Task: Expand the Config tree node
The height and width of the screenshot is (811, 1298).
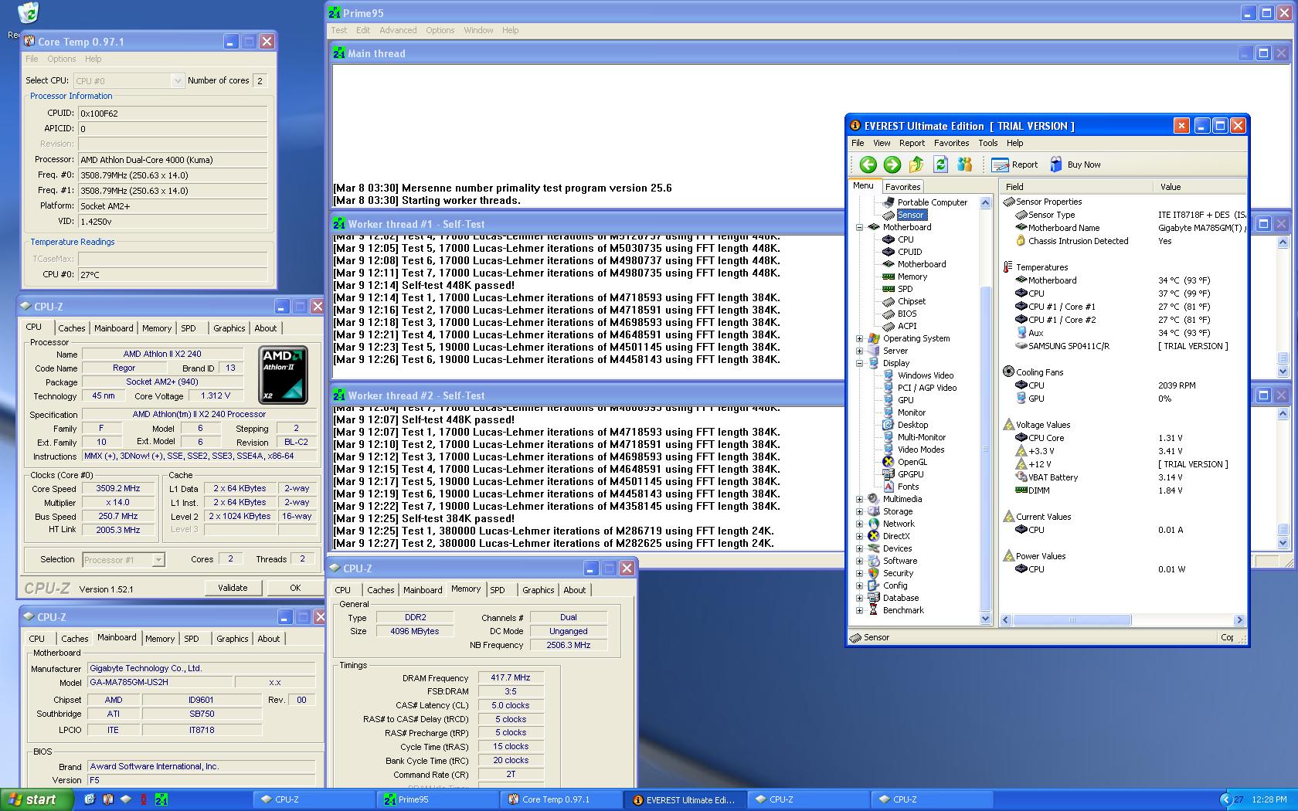Action: (859, 585)
